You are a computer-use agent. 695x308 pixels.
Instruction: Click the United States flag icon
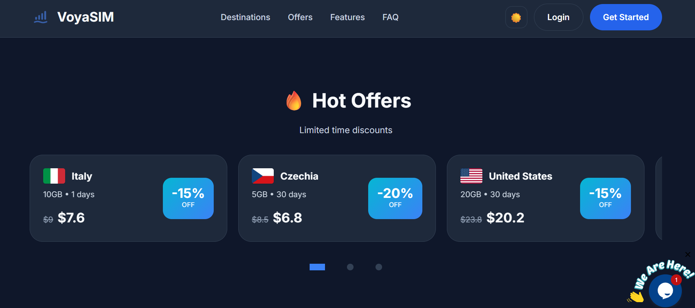pos(471,176)
